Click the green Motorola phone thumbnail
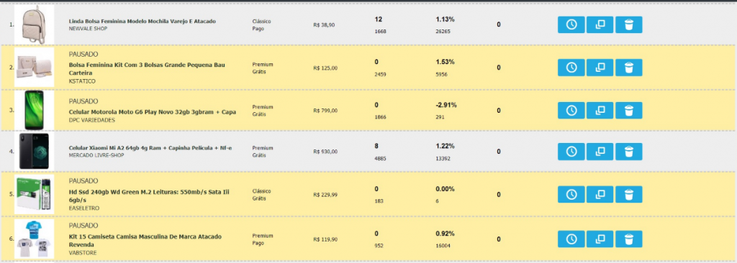737x263 pixels. coord(34,111)
